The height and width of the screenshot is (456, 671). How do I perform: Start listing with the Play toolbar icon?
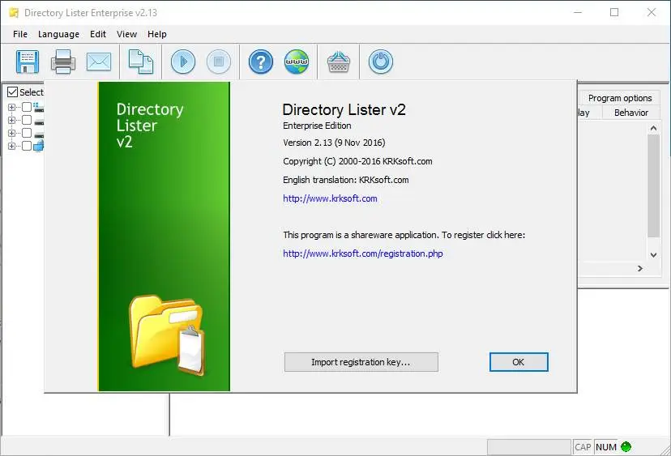[183, 62]
